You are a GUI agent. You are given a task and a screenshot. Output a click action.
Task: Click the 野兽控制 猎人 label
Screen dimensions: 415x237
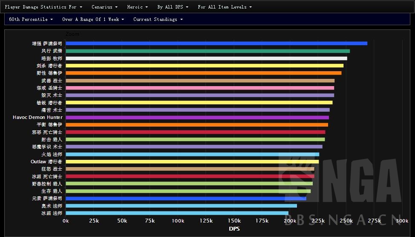(x=47, y=184)
